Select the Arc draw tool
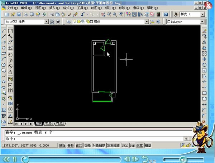Viewport: 215px width, 163px height. 4,59
